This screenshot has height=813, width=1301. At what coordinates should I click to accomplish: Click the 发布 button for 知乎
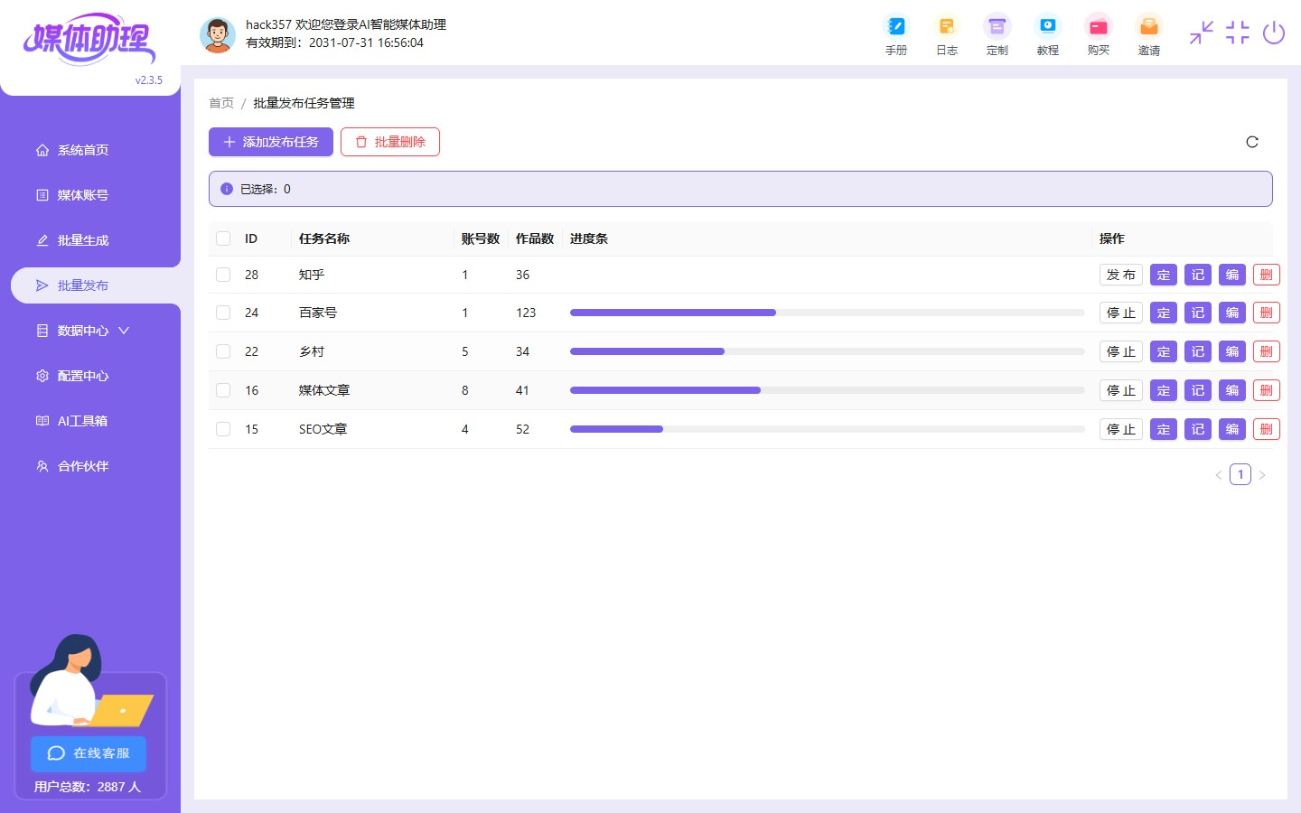tap(1120, 275)
